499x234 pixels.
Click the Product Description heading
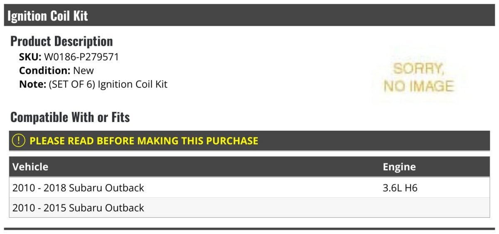pyautogui.click(x=62, y=41)
